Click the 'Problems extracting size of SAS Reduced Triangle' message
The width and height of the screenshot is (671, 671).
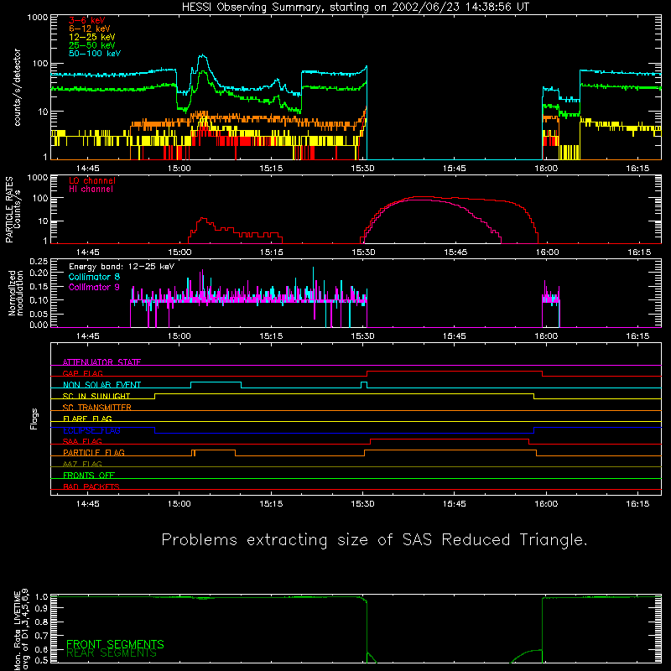374,539
